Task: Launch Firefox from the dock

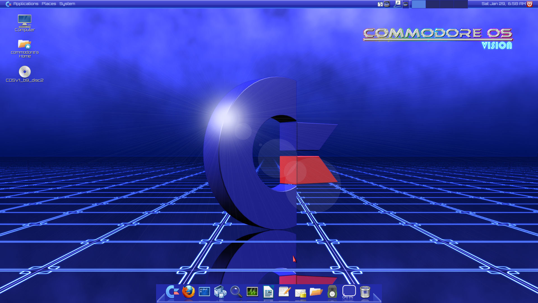Action: 188,292
